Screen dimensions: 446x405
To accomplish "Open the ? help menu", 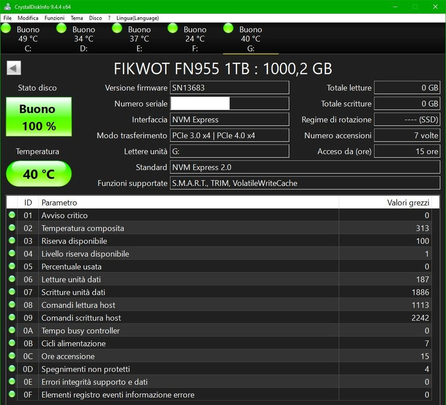I will (109, 18).
